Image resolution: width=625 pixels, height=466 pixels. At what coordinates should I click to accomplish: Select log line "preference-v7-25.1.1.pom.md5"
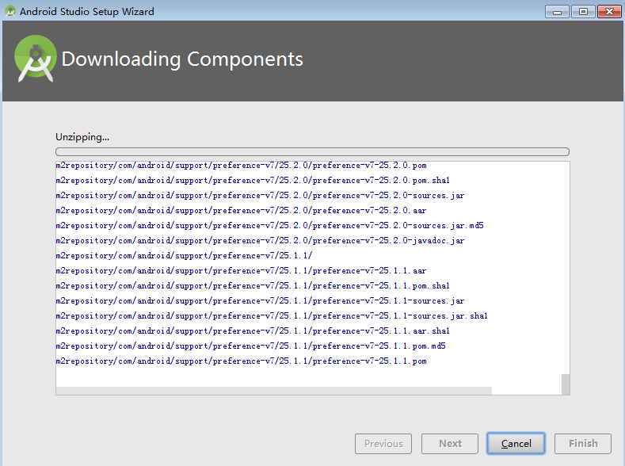[x=251, y=346]
